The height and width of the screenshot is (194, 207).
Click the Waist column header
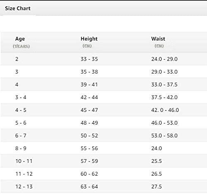(158, 39)
